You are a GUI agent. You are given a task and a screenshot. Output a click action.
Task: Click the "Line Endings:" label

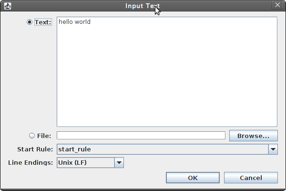coord(31,162)
